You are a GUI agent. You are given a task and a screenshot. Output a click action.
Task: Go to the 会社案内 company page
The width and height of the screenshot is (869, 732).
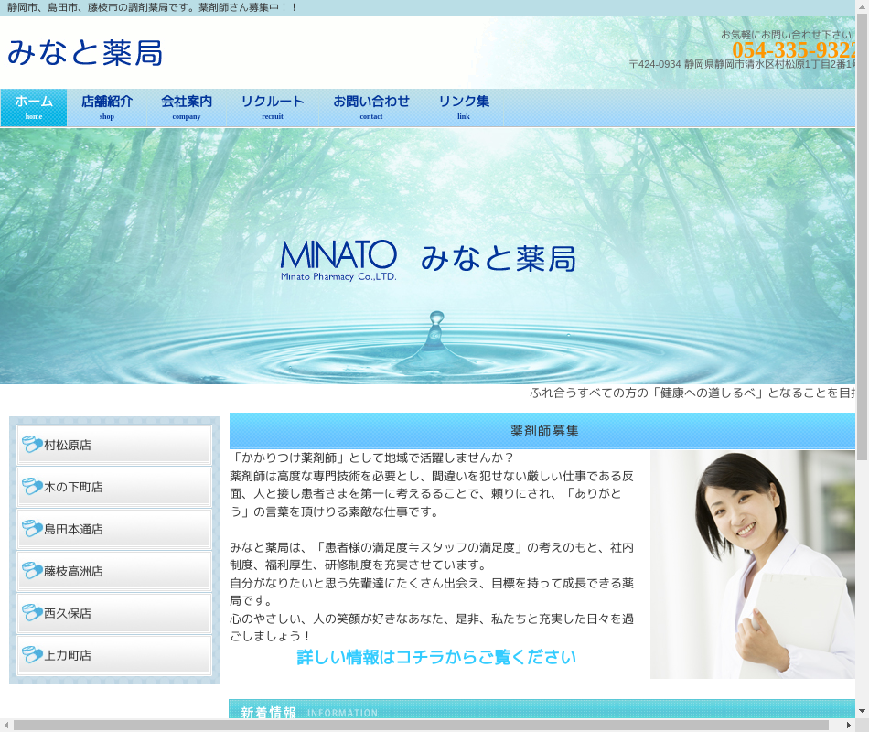[x=187, y=107]
